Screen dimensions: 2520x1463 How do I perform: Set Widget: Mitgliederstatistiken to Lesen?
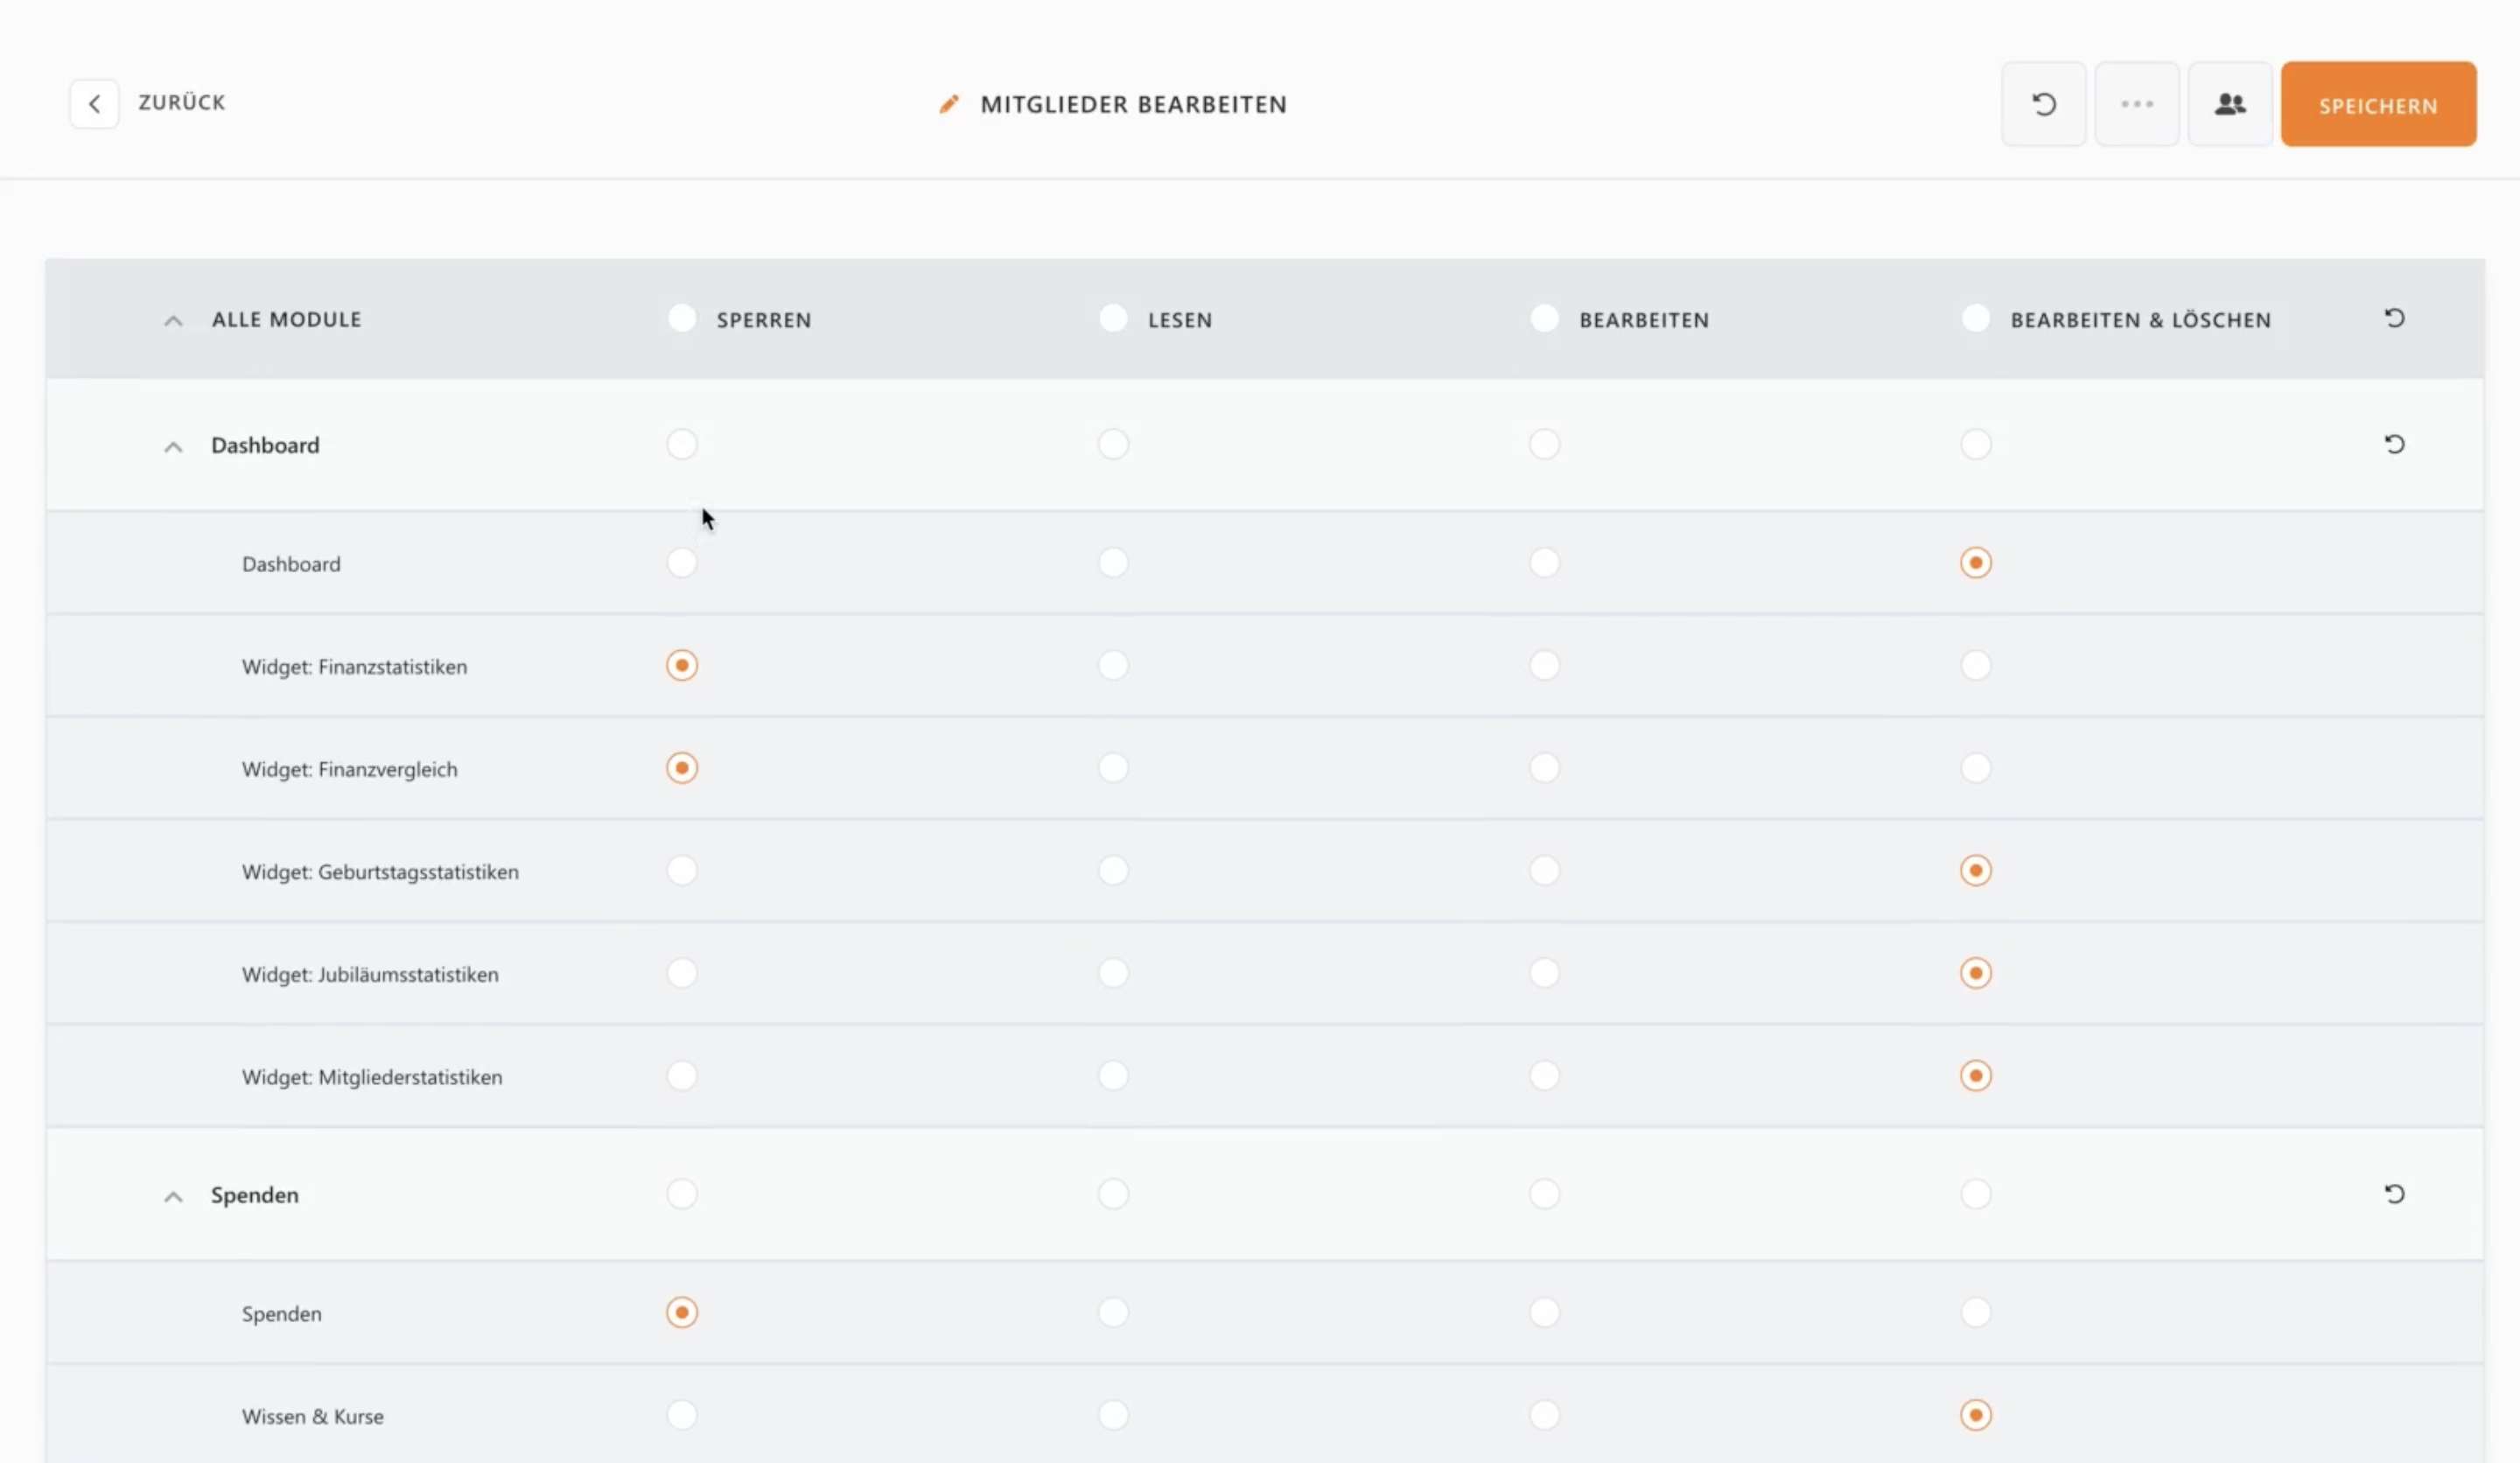pos(1113,1076)
